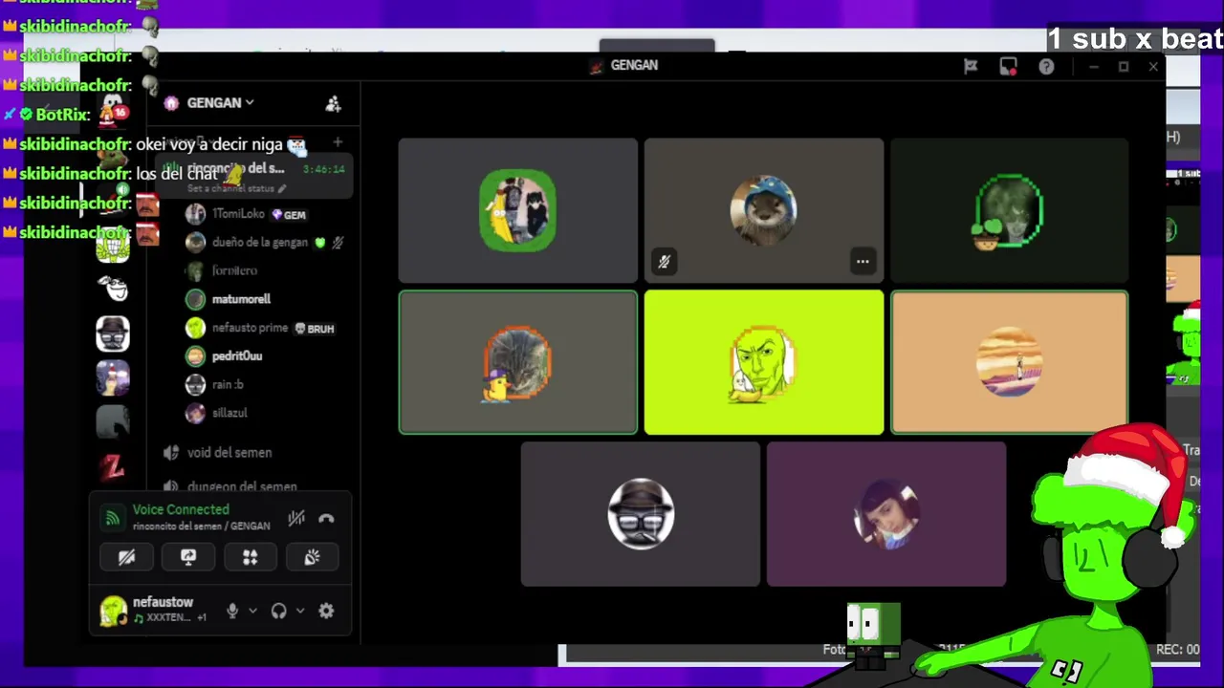Click the invite people icon by GENGAN
Viewport: 1224px width, 688px height.
(333, 104)
